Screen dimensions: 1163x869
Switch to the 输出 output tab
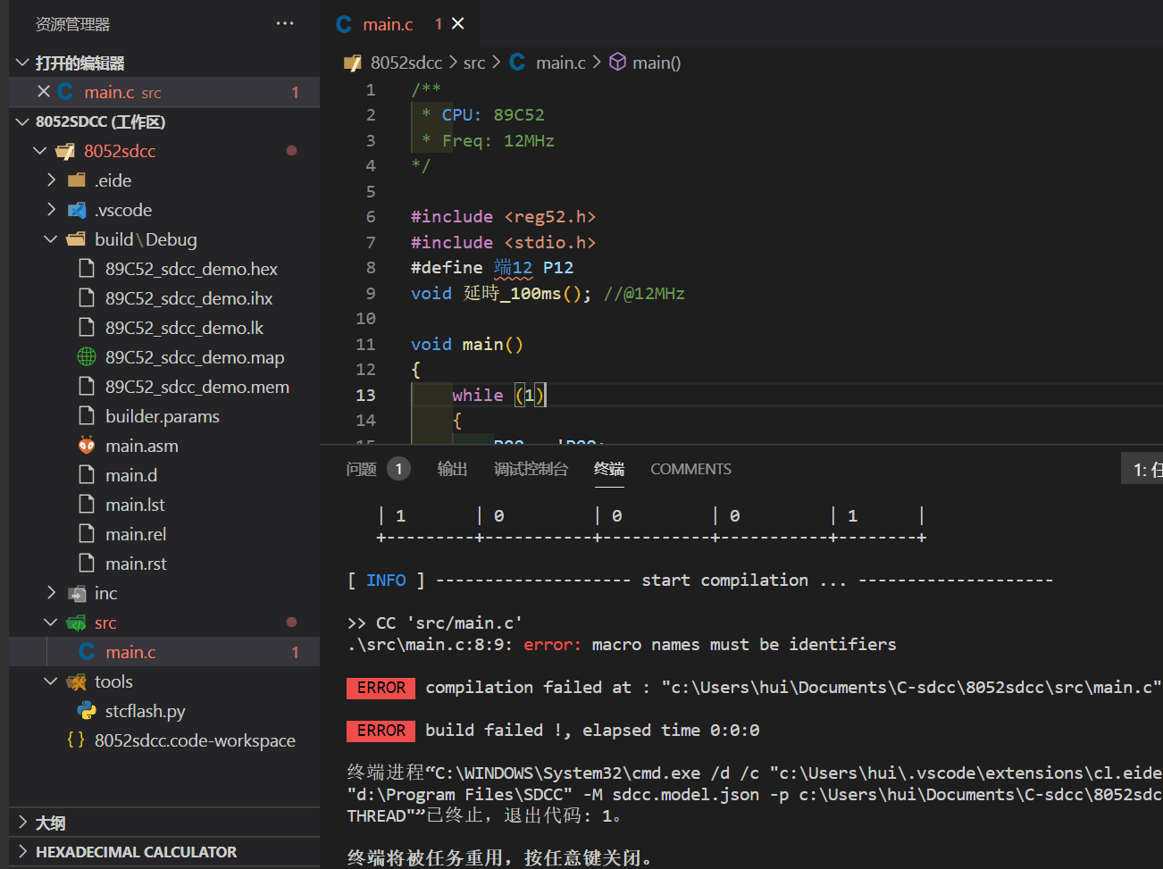click(453, 469)
